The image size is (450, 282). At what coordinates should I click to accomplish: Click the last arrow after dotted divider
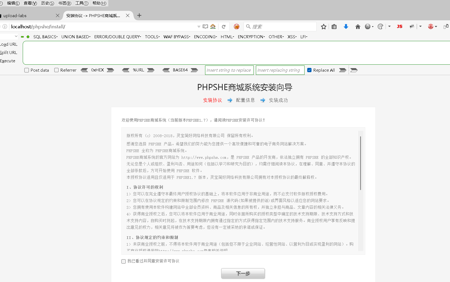354,70
